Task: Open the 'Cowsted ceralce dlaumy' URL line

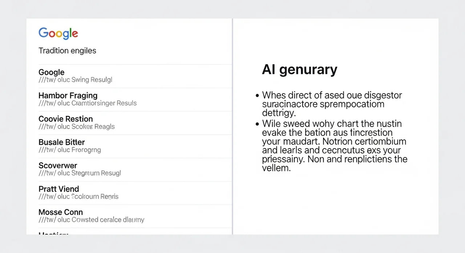Action: (x=92, y=220)
